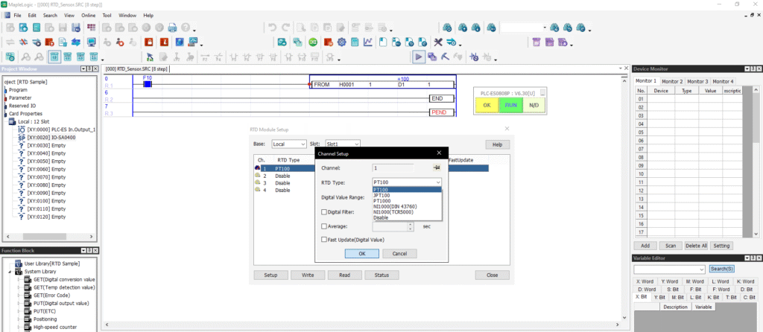The width and height of the screenshot is (763, 332).
Task: Click the pin icon in Channel Setup dialog
Action: pos(437,167)
